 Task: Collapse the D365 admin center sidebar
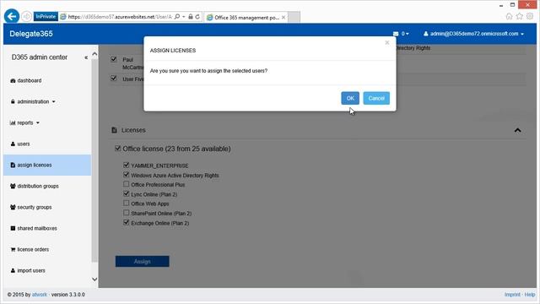pos(86,57)
